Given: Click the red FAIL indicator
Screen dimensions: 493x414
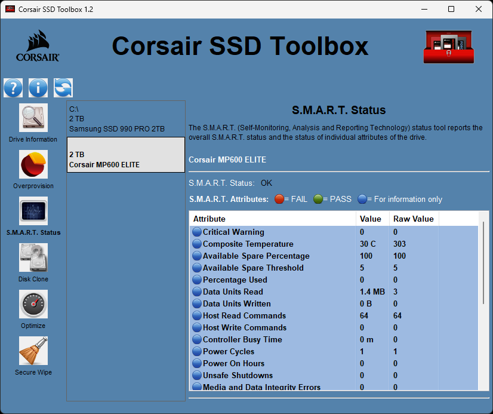Looking at the screenshot, I should [x=279, y=199].
